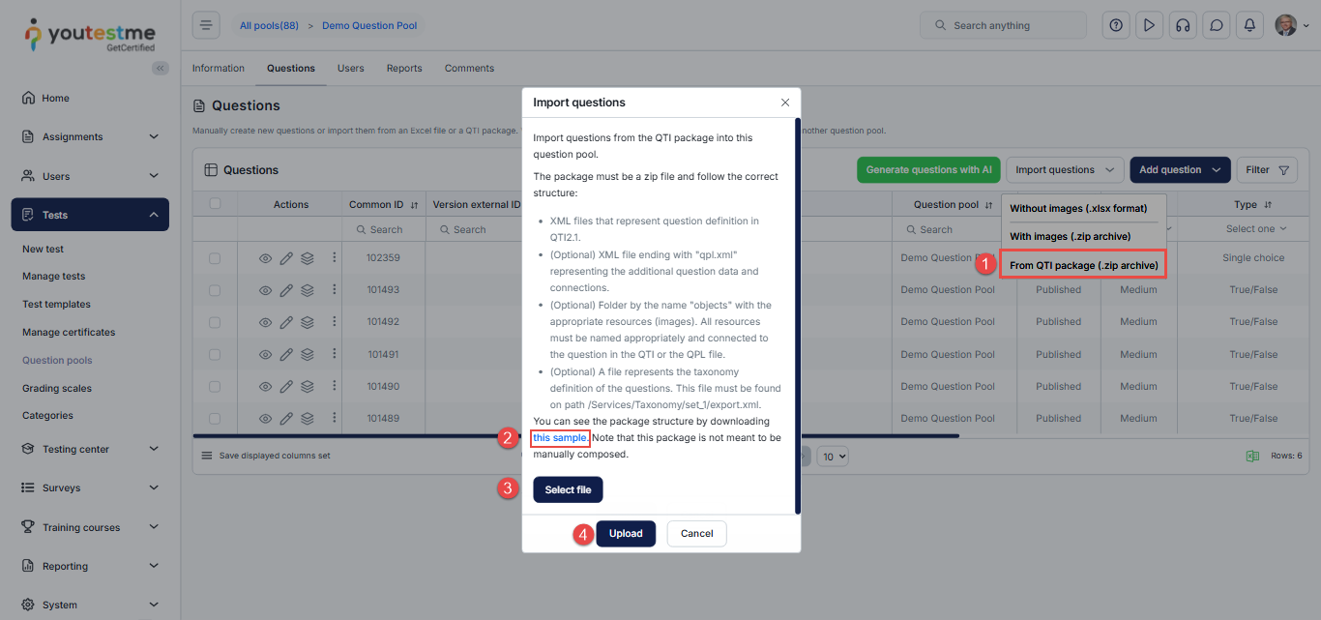Close the Import questions dialog

785,103
